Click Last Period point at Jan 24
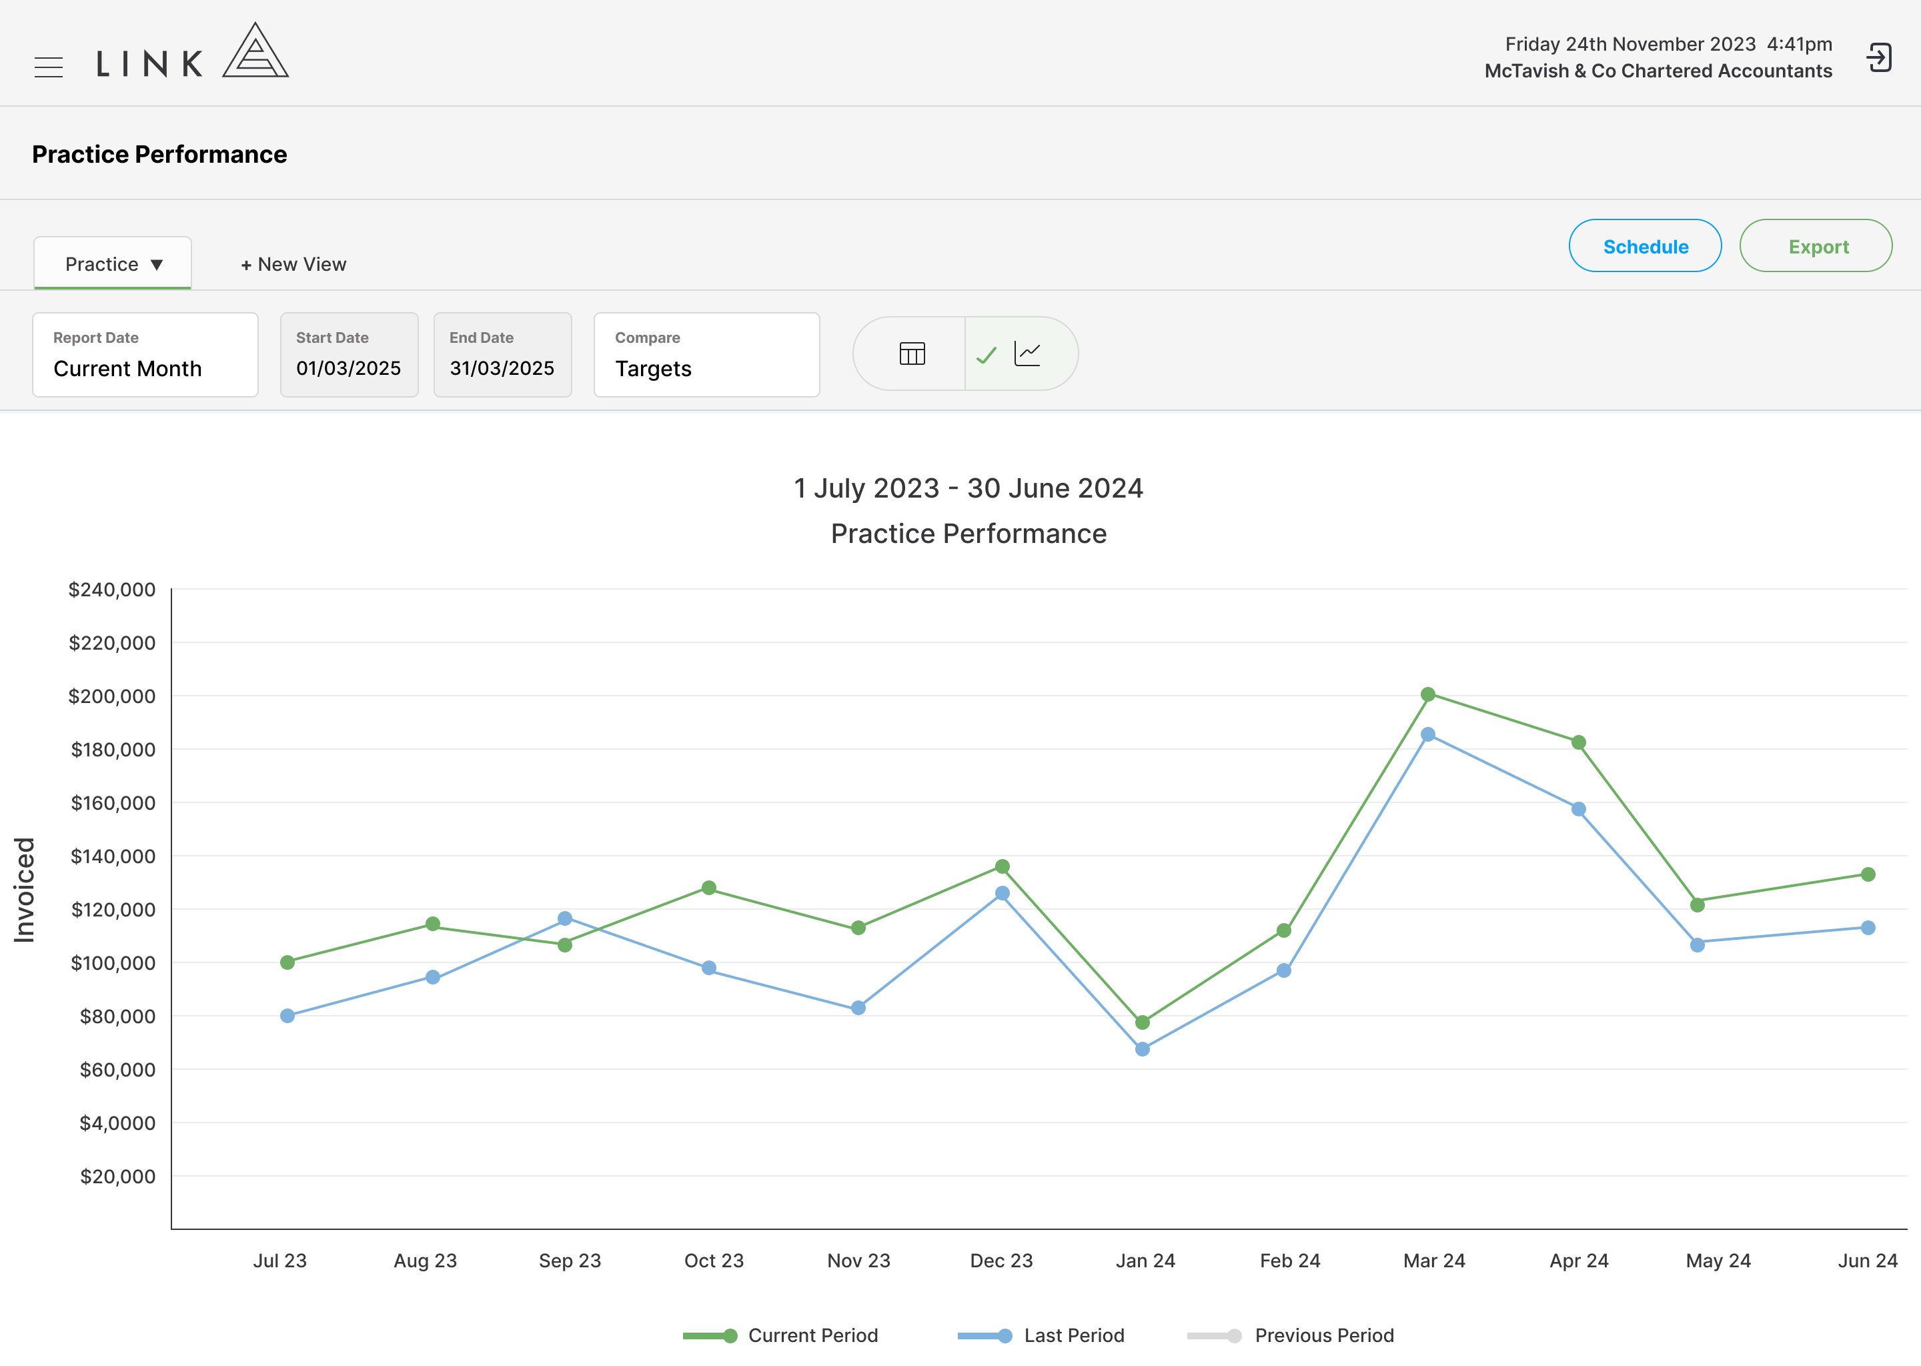Viewport: 1921px width, 1366px height. pyautogui.click(x=1142, y=1050)
